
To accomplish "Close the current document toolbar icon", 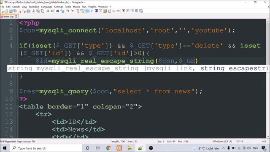I will (x=20, y=11).
